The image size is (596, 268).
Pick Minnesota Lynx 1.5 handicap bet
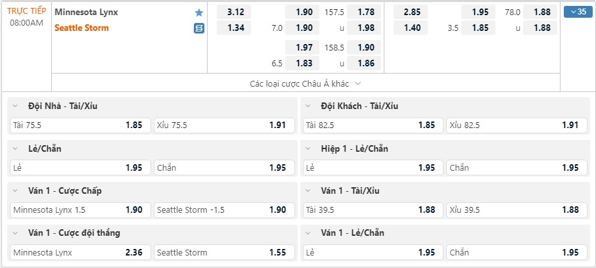tap(81, 210)
